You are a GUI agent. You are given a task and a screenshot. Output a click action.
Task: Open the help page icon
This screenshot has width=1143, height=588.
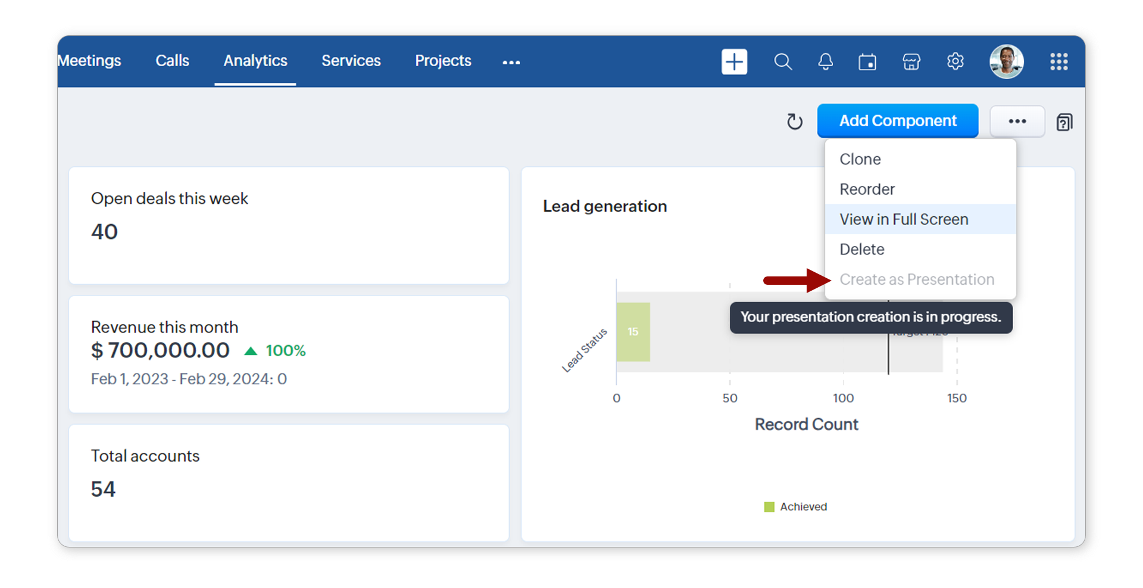pyautogui.click(x=1064, y=122)
